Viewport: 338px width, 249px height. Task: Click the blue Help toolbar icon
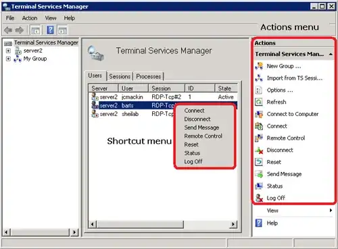tap(51, 30)
